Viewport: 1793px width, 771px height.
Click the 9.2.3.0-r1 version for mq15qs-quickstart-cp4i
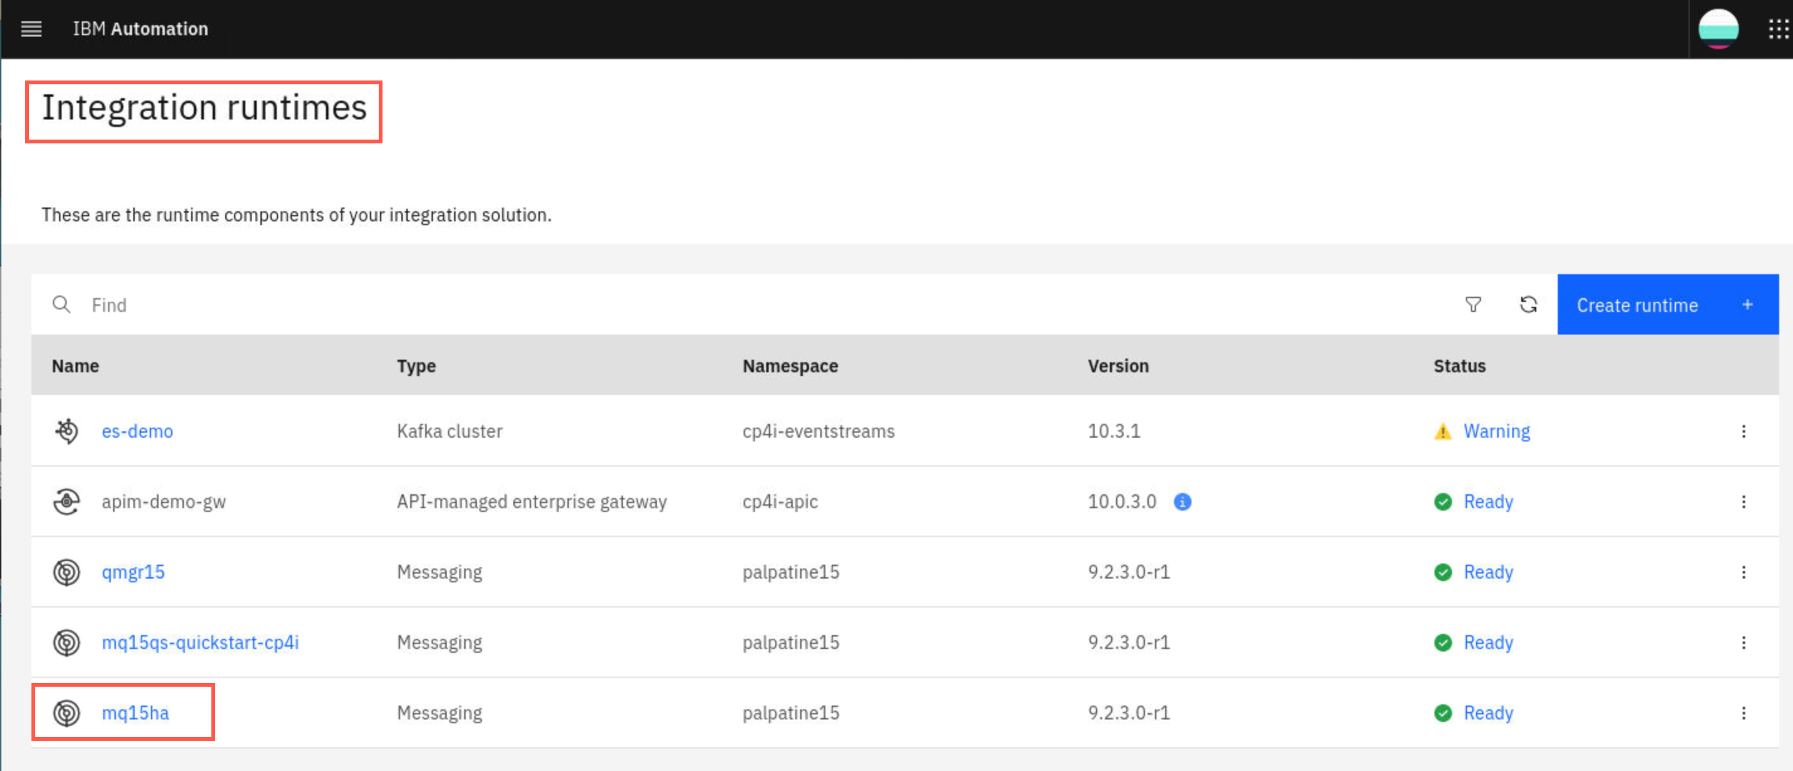pyautogui.click(x=1129, y=642)
